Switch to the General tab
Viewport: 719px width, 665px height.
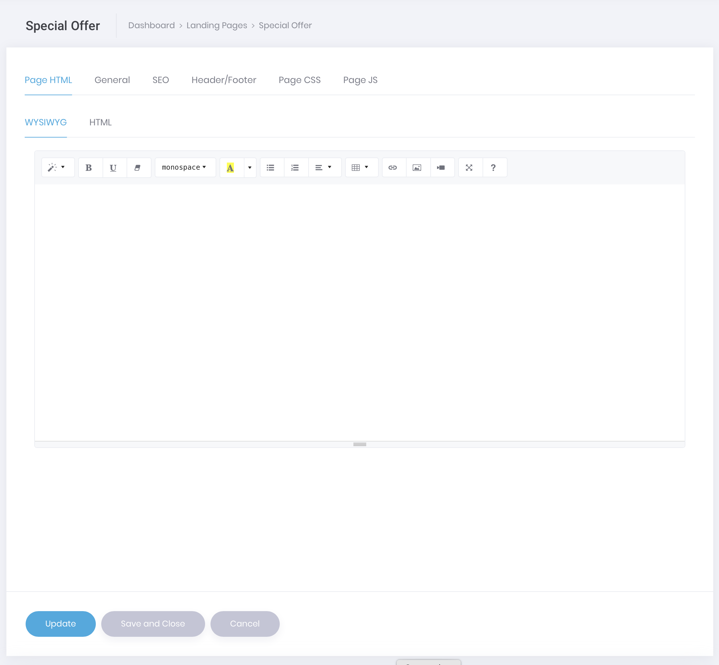112,80
